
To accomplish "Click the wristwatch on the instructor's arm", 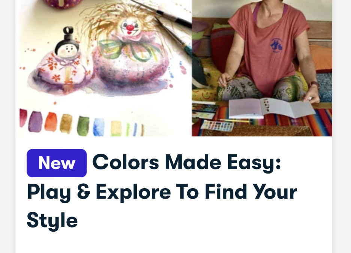I will click(x=314, y=84).
